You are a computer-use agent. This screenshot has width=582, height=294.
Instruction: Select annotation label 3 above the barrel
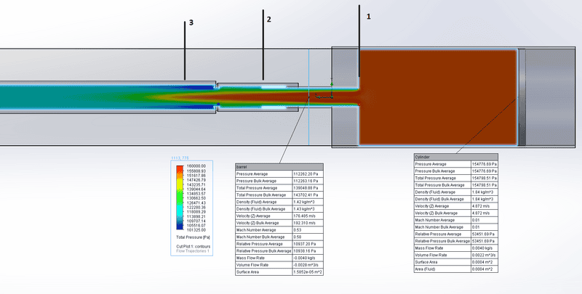pos(191,23)
